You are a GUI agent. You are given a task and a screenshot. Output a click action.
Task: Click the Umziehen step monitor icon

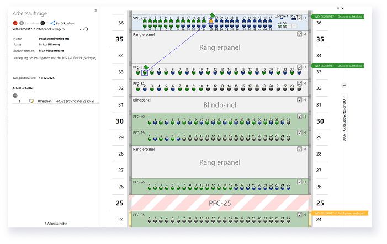click(31, 102)
